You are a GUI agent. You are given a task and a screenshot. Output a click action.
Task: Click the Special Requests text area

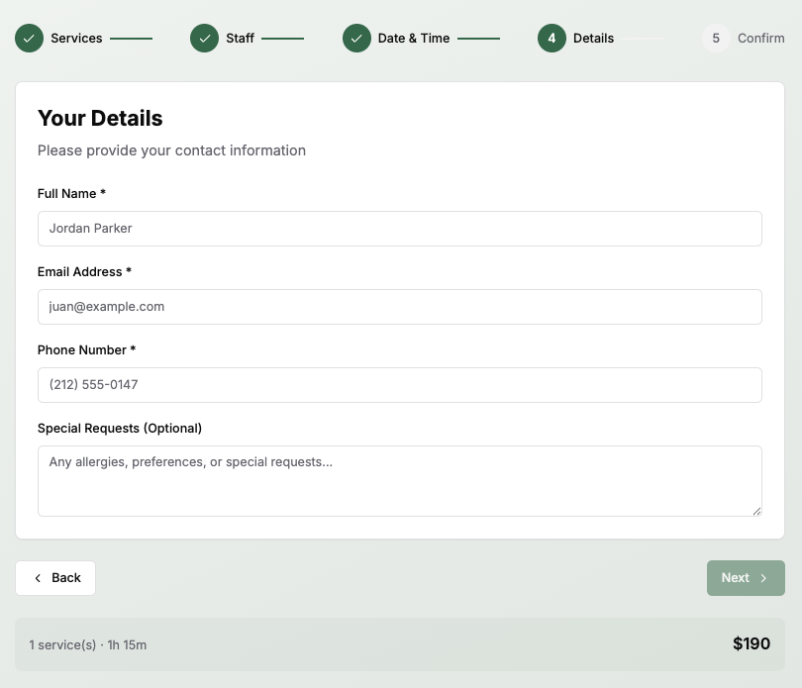(399, 480)
